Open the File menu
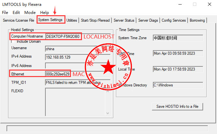This screenshot has width=217, height=134. (5, 13)
